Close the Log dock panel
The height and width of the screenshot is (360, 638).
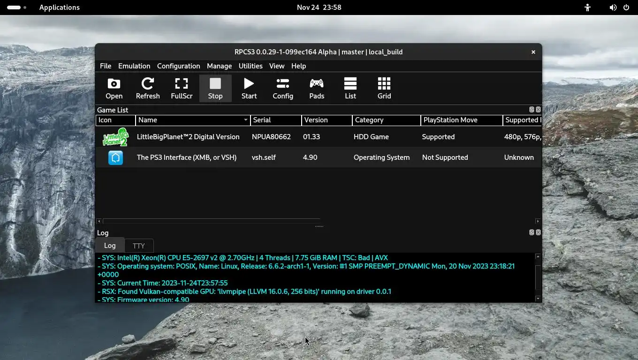538,232
